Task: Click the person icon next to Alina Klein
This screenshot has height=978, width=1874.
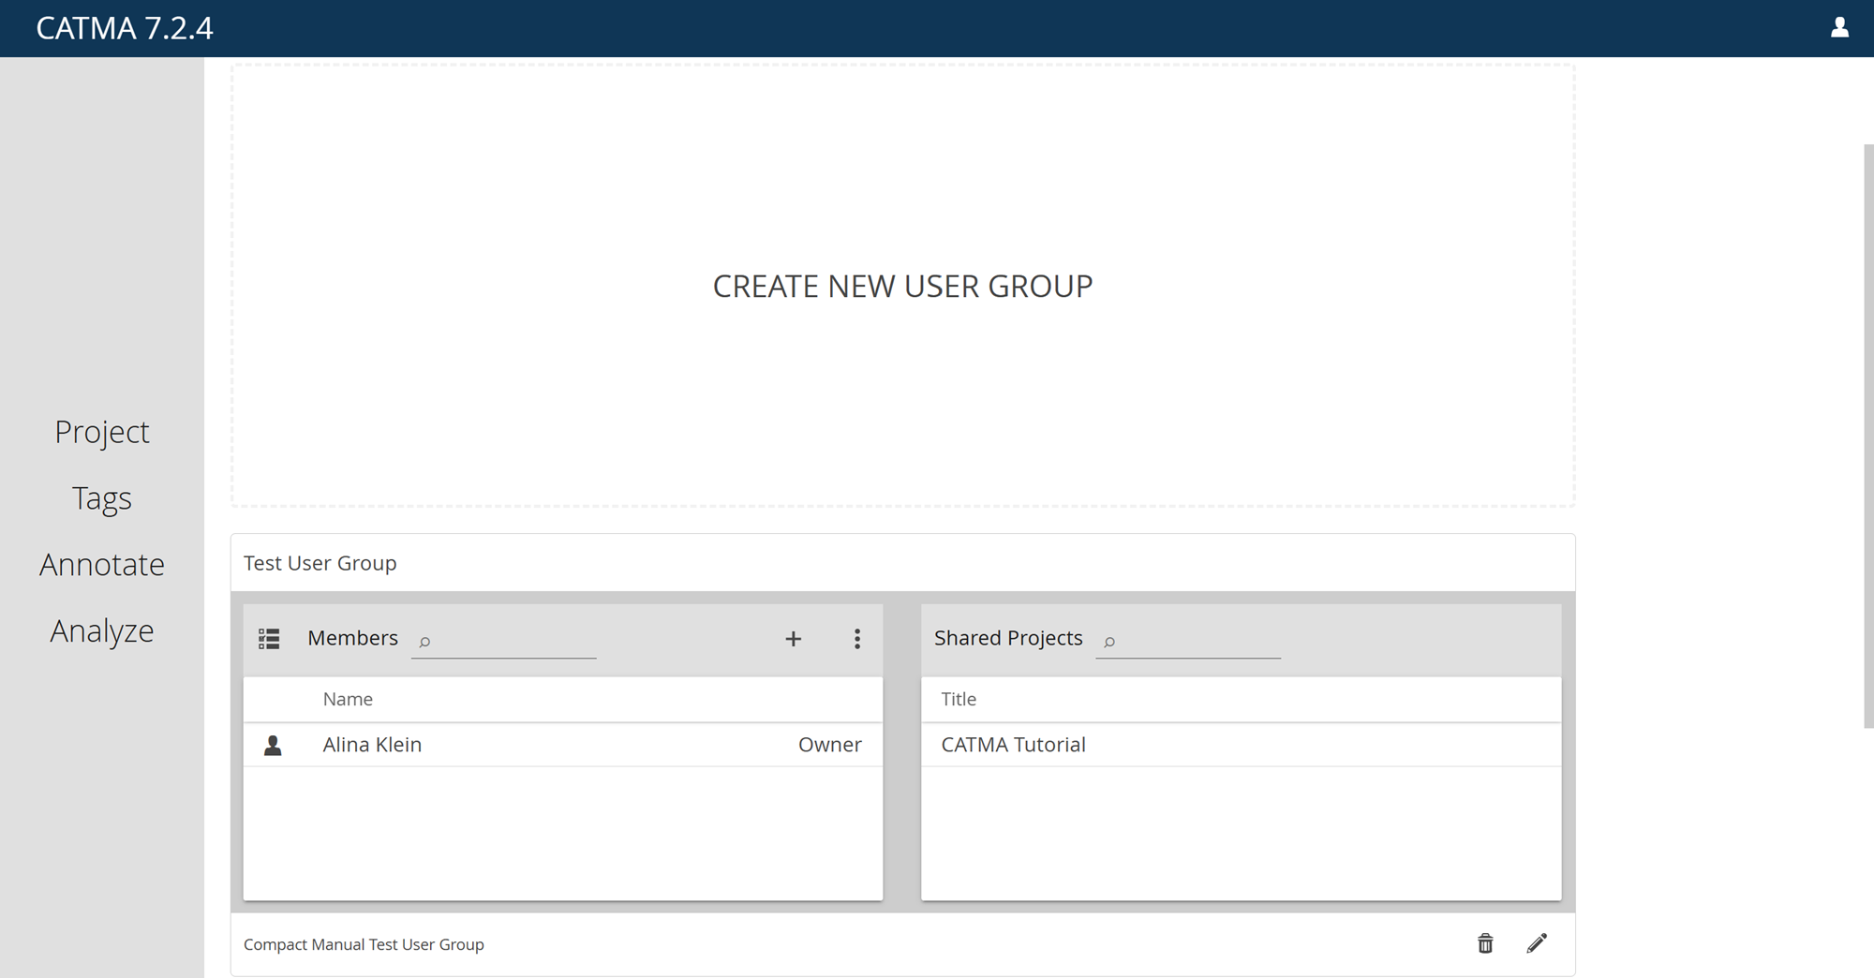Action: coord(274,744)
